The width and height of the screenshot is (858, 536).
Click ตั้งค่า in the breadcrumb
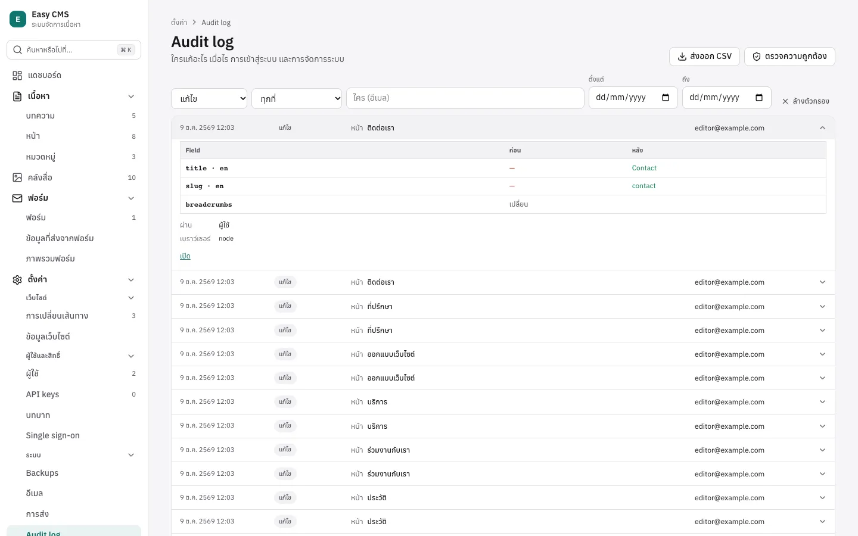click(x=179, y=23)
